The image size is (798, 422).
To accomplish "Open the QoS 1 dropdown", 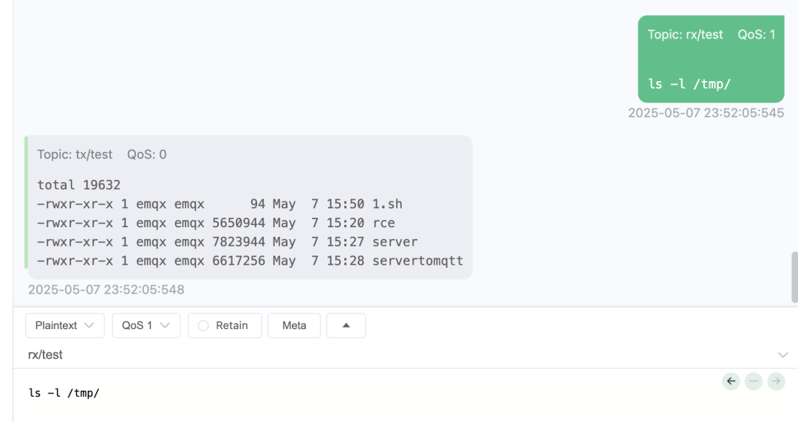I will click(x=146, y=325).
